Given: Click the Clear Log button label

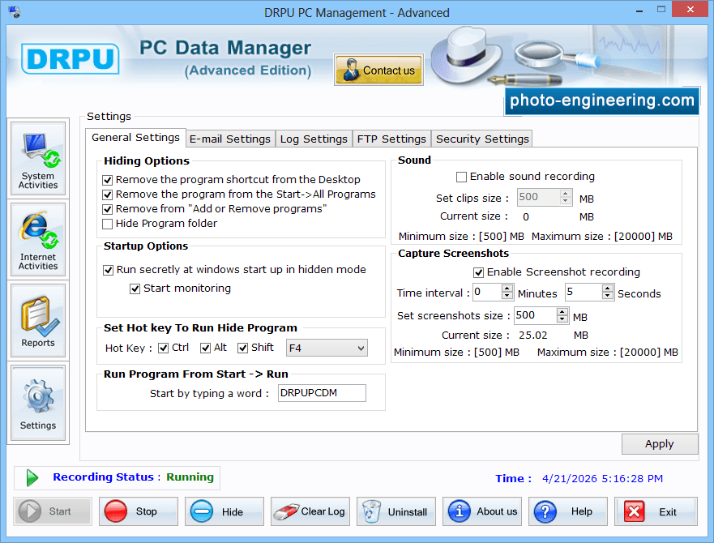Looking at the screenshot, I should 323,511.
